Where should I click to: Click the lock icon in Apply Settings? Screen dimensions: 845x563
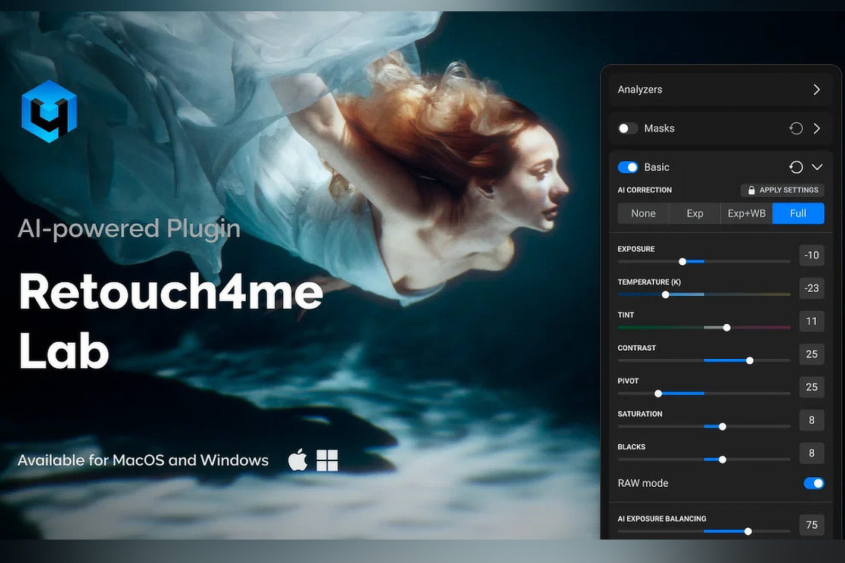[x=751, y=190]
